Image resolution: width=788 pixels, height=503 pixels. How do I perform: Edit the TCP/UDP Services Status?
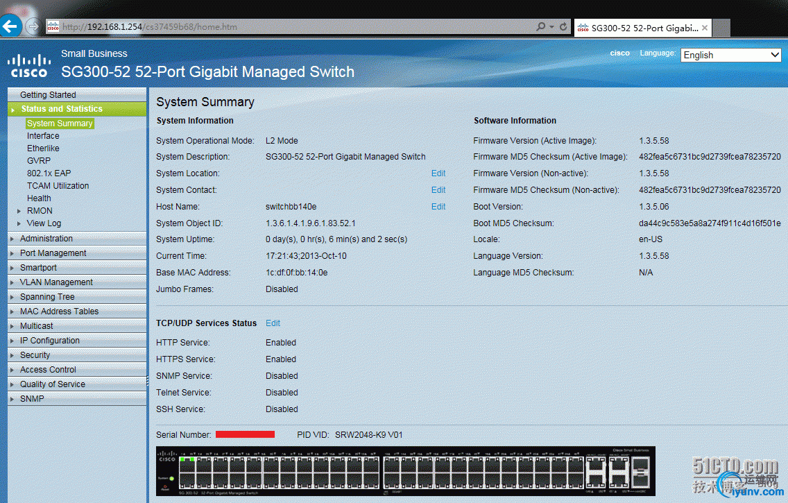pyautogui.click(x=273, y=323)
